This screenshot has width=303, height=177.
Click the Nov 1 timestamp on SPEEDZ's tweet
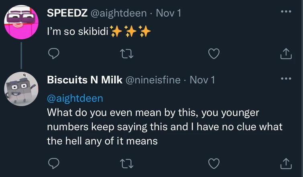(168, 13)
